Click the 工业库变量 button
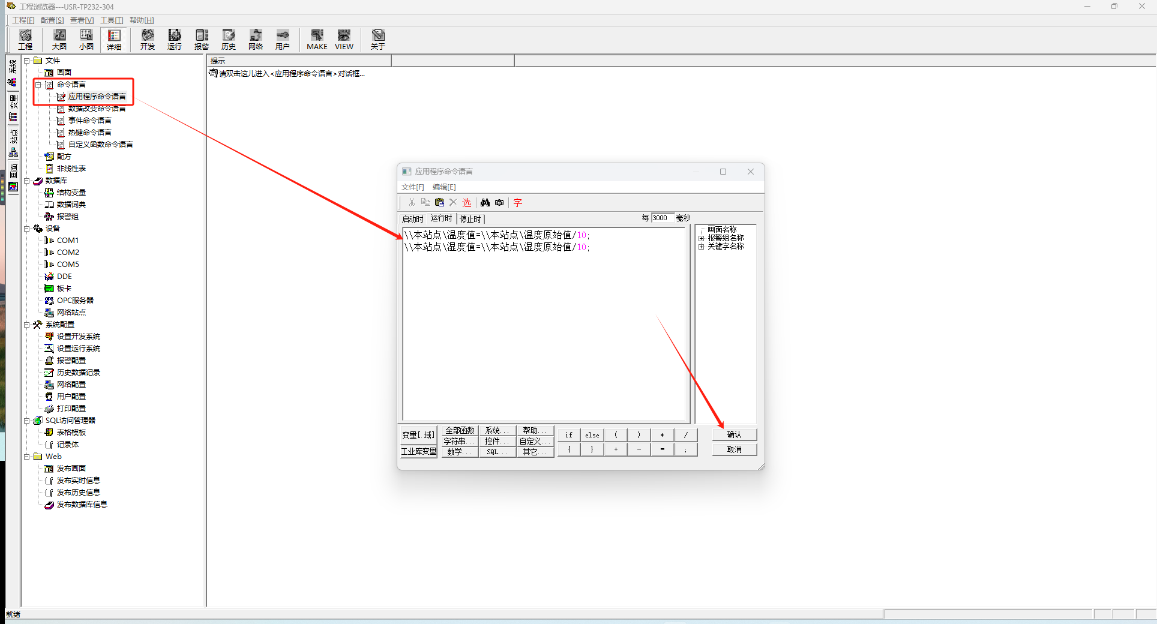This screenshot has width=1157, height=624. click(419, 452)
